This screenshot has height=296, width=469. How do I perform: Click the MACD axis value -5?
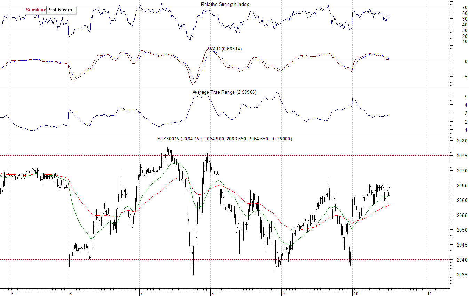coord(465,77)
